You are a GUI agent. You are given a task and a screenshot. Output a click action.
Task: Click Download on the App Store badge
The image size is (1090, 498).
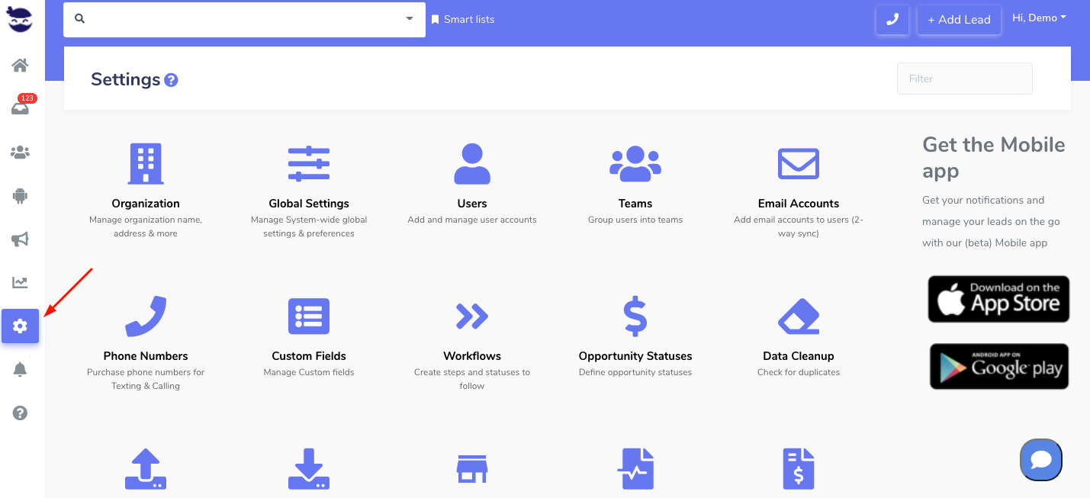tap(998, 299)
